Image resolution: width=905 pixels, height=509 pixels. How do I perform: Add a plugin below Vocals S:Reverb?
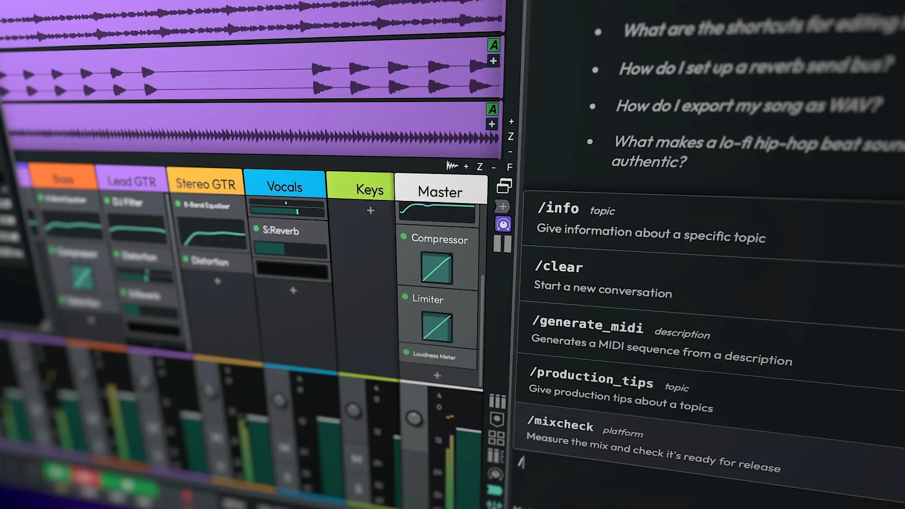coord(293,290)
